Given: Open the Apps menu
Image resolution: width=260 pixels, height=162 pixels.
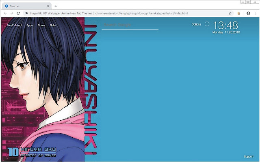Looking at the screenshot, I should (30, 25).
